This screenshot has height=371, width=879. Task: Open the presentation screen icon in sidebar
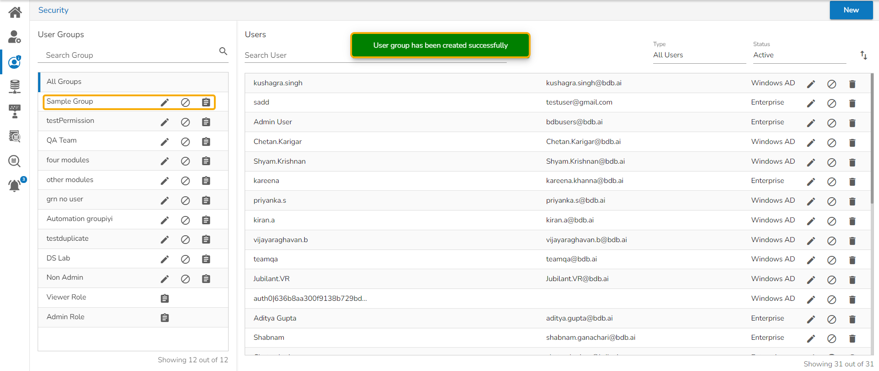coord(15,111)
